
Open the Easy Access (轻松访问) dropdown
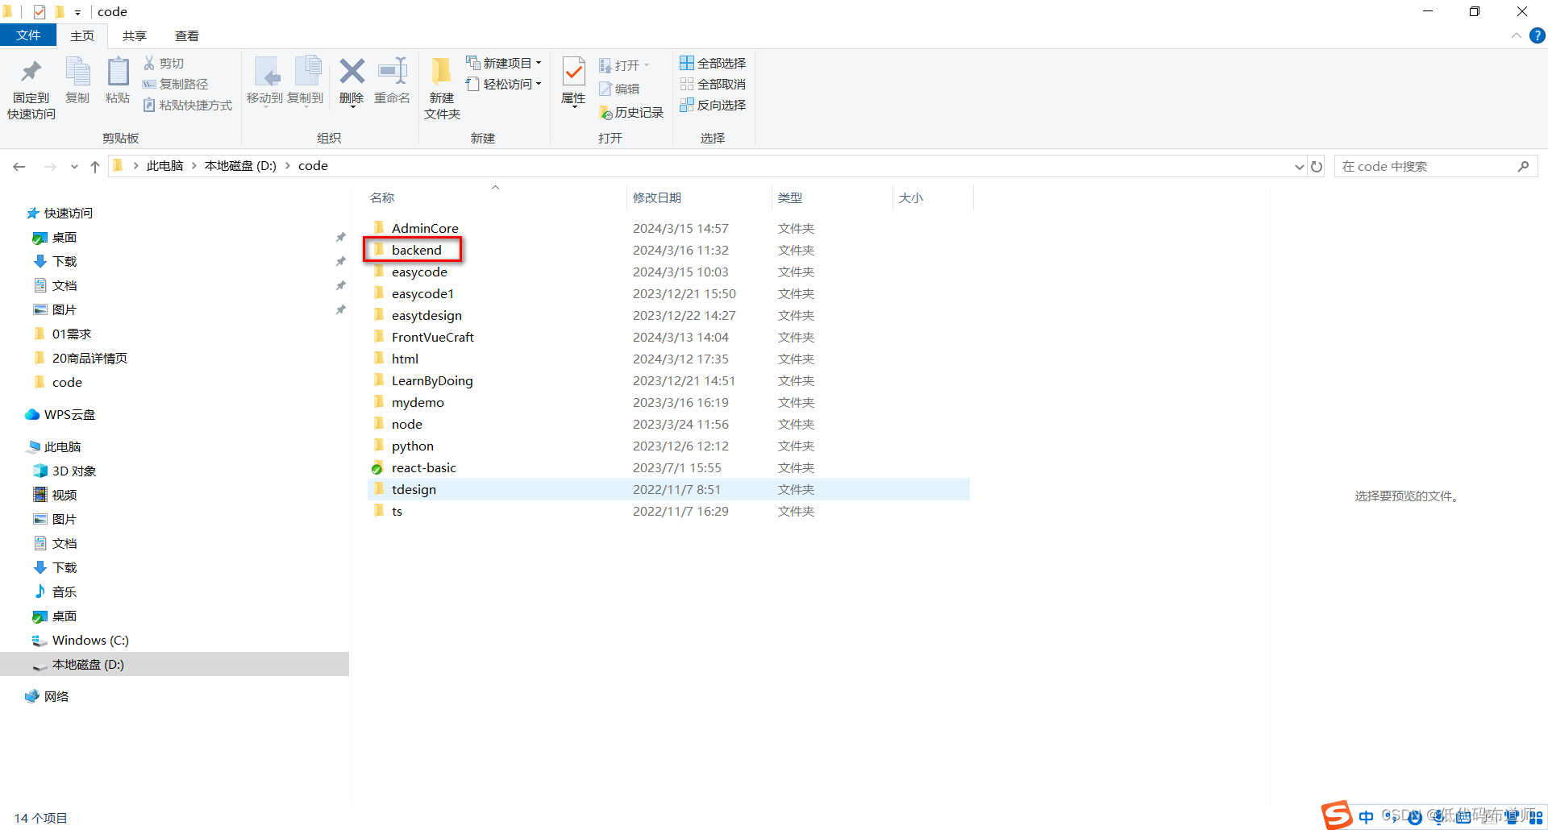point(504,84)
